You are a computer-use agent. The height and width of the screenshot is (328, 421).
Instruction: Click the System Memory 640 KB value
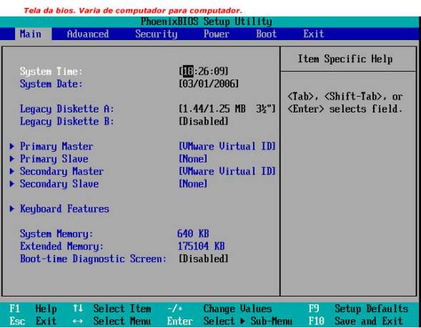click(x=193, y=233)
